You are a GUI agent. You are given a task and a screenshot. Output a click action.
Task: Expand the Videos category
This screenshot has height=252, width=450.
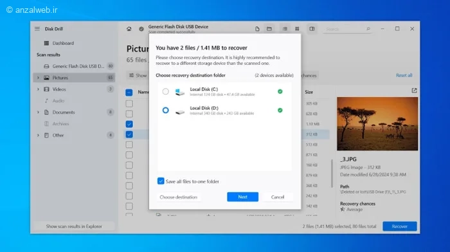coord(38,89)
